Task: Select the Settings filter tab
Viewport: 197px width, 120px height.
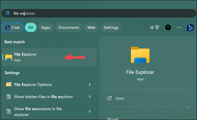Action: (111, 27)
